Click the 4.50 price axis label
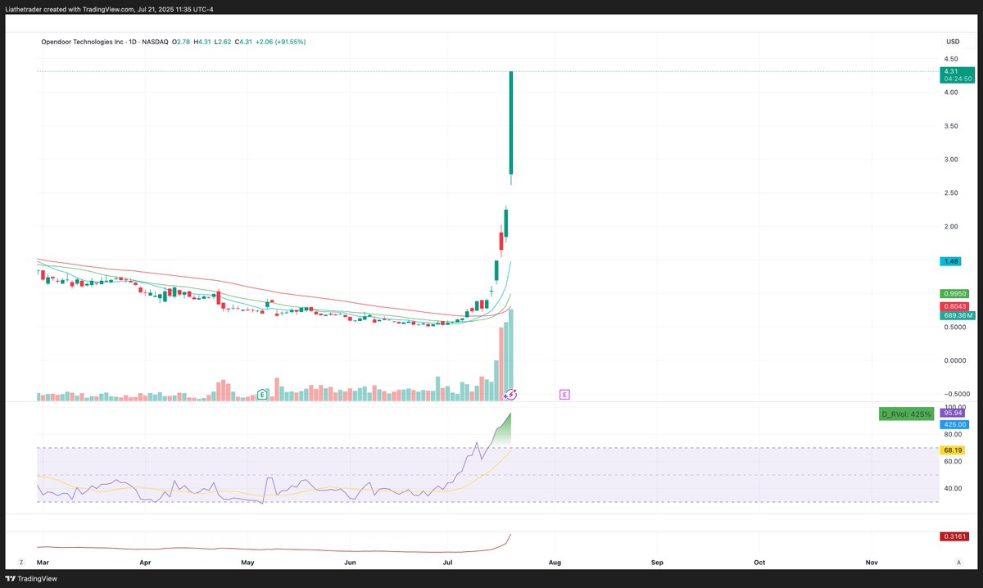This screenshot has width=983, height=588. (952, 59)
